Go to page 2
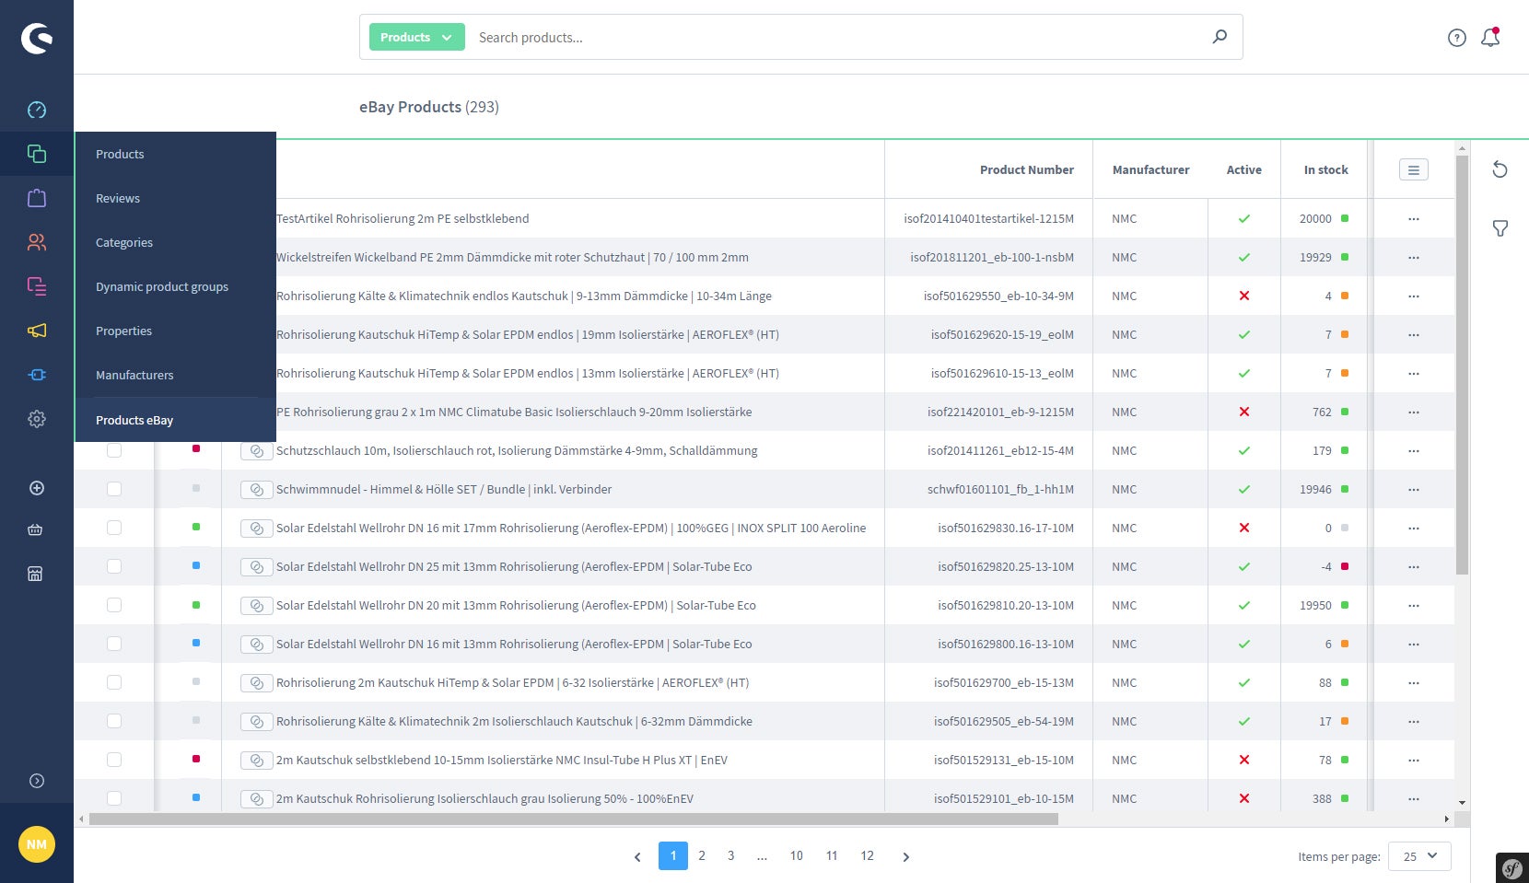Viewport: 1529px width, 883px height. click(x=702, y=855)
